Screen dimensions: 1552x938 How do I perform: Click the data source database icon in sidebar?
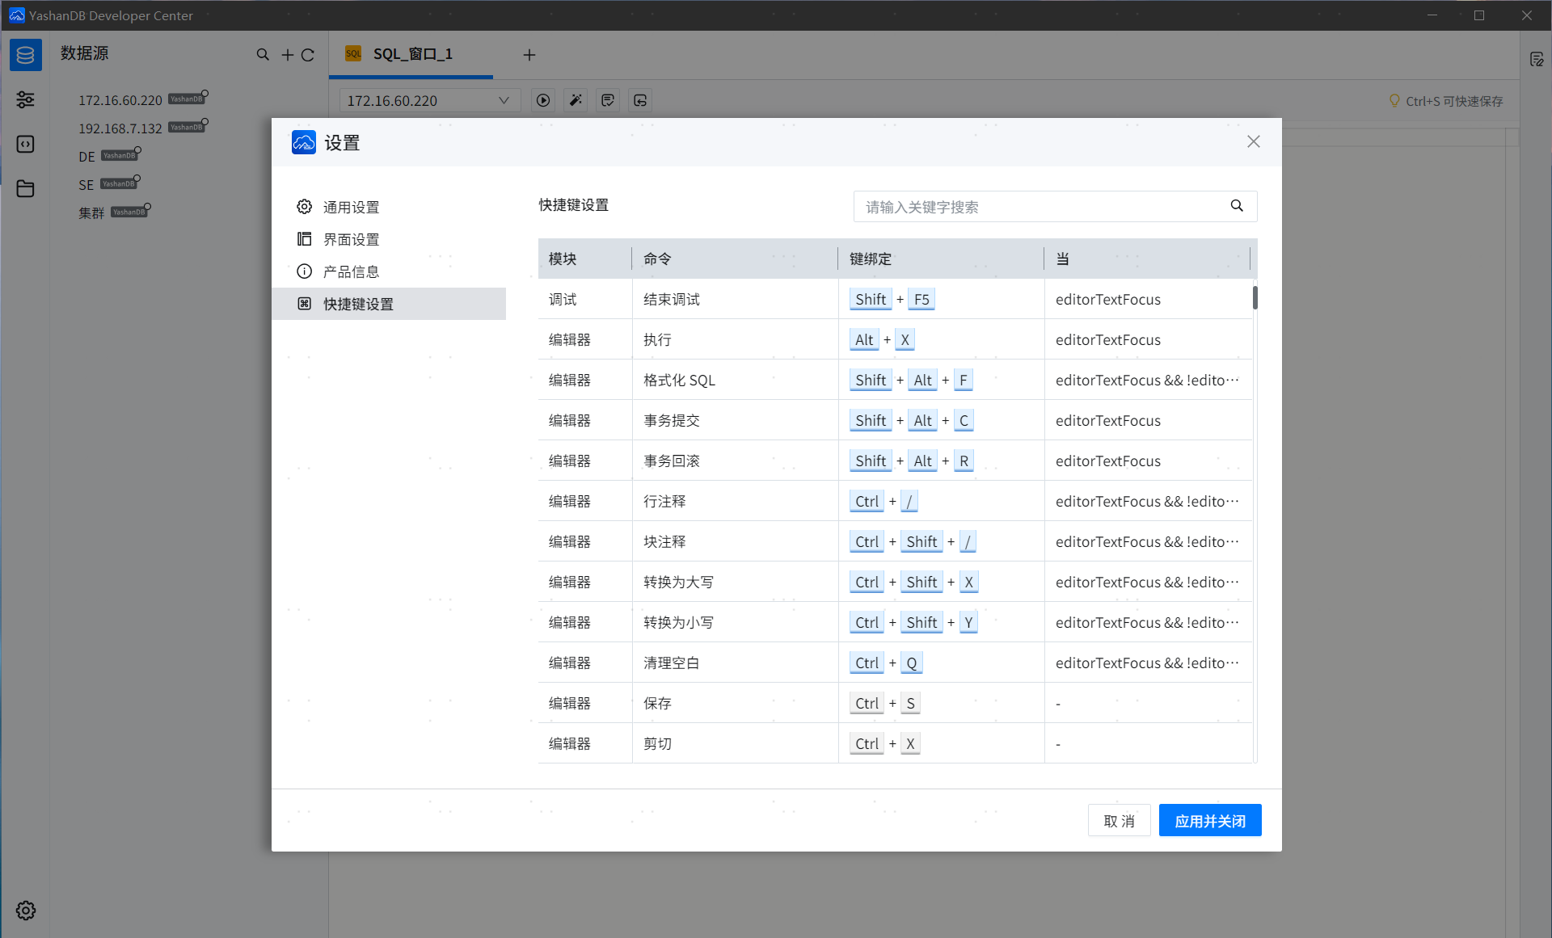click(x=25, y=55)
